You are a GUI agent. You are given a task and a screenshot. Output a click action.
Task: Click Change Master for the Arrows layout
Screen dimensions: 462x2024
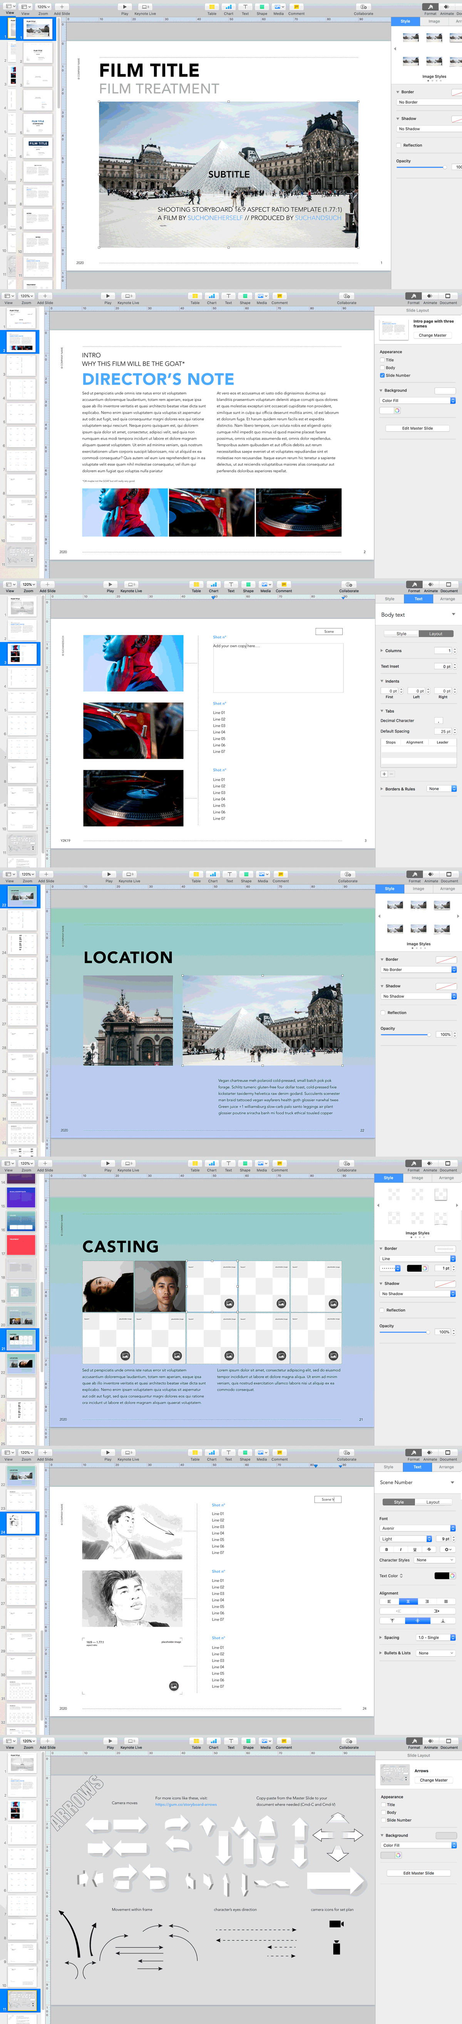pos(433,1780)
